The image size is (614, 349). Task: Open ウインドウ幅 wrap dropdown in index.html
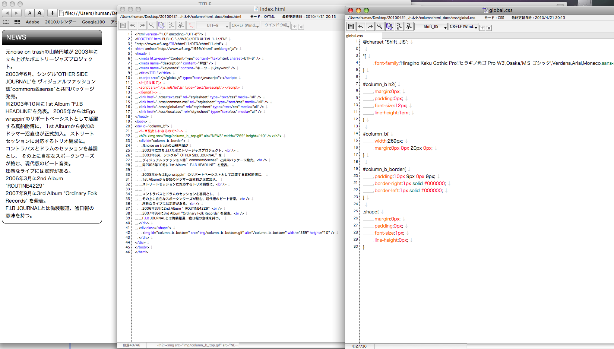point(276,25)
